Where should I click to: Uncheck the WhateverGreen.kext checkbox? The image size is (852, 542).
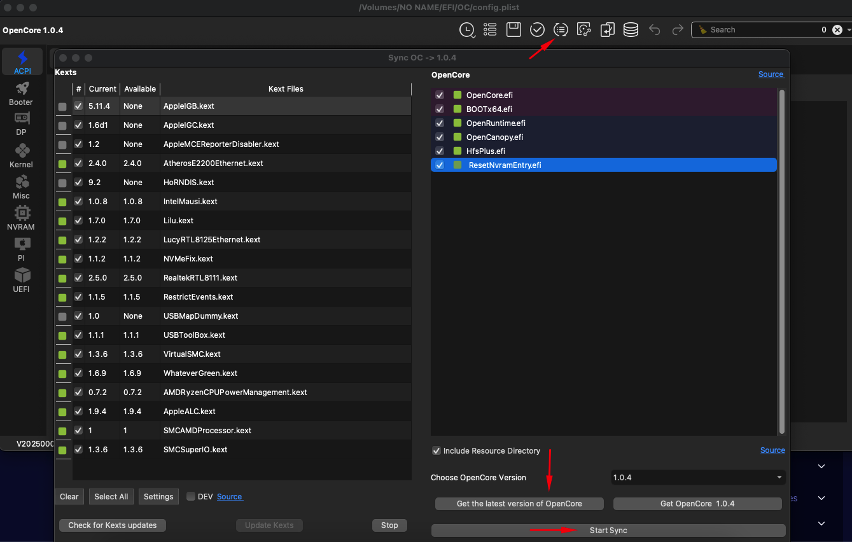[78, 373]
